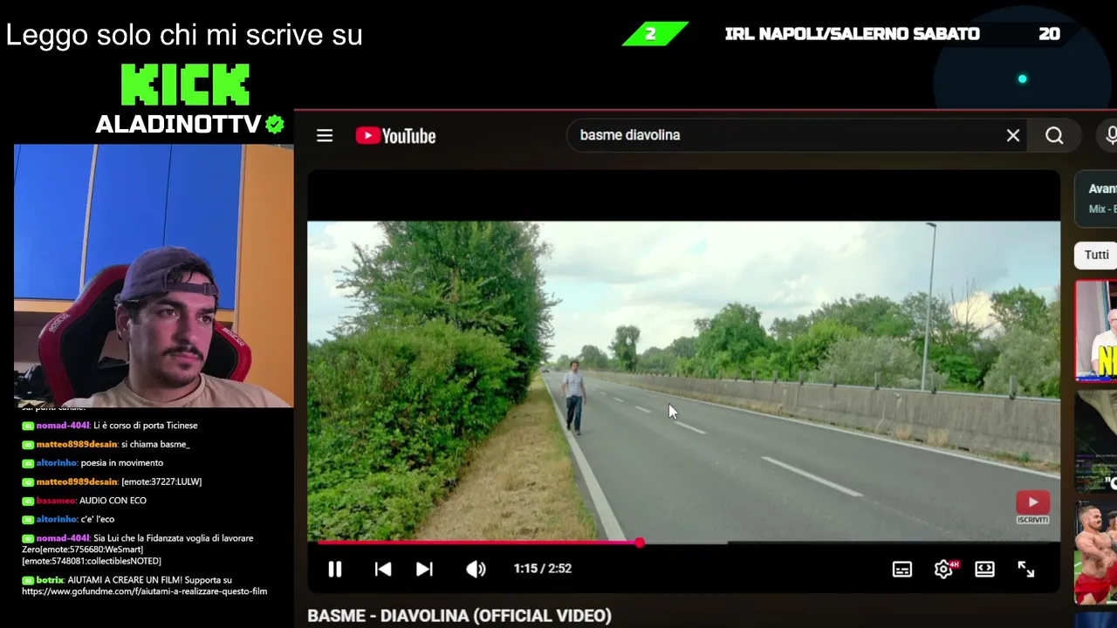Toggle subtitles on the player
Screen dimensions: 1117x628
tap(902, 569)
